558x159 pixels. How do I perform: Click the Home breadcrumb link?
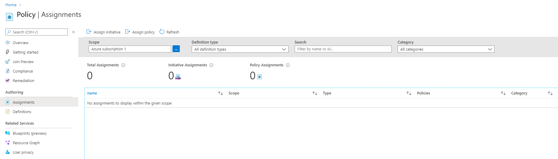tap(11, 5)
